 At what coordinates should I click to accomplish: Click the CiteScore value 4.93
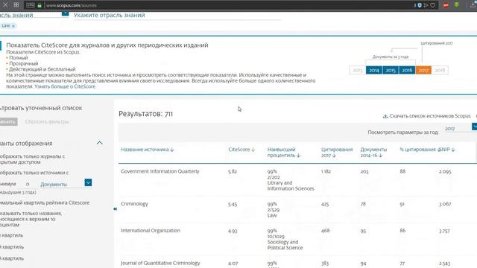point(233,232)
